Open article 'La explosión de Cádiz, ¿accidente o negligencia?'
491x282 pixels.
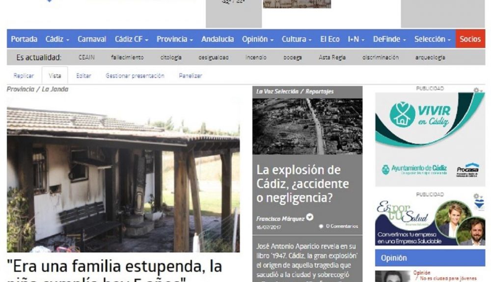pos(301,184)
